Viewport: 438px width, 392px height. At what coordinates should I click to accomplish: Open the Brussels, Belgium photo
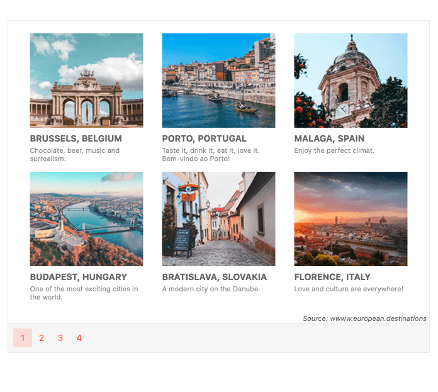[86, 81]
